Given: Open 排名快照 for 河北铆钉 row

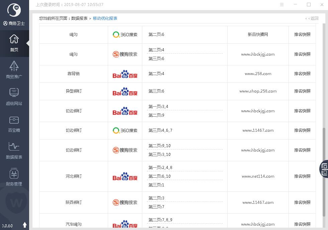Looking at the screenshot, I should click(302, 176).
